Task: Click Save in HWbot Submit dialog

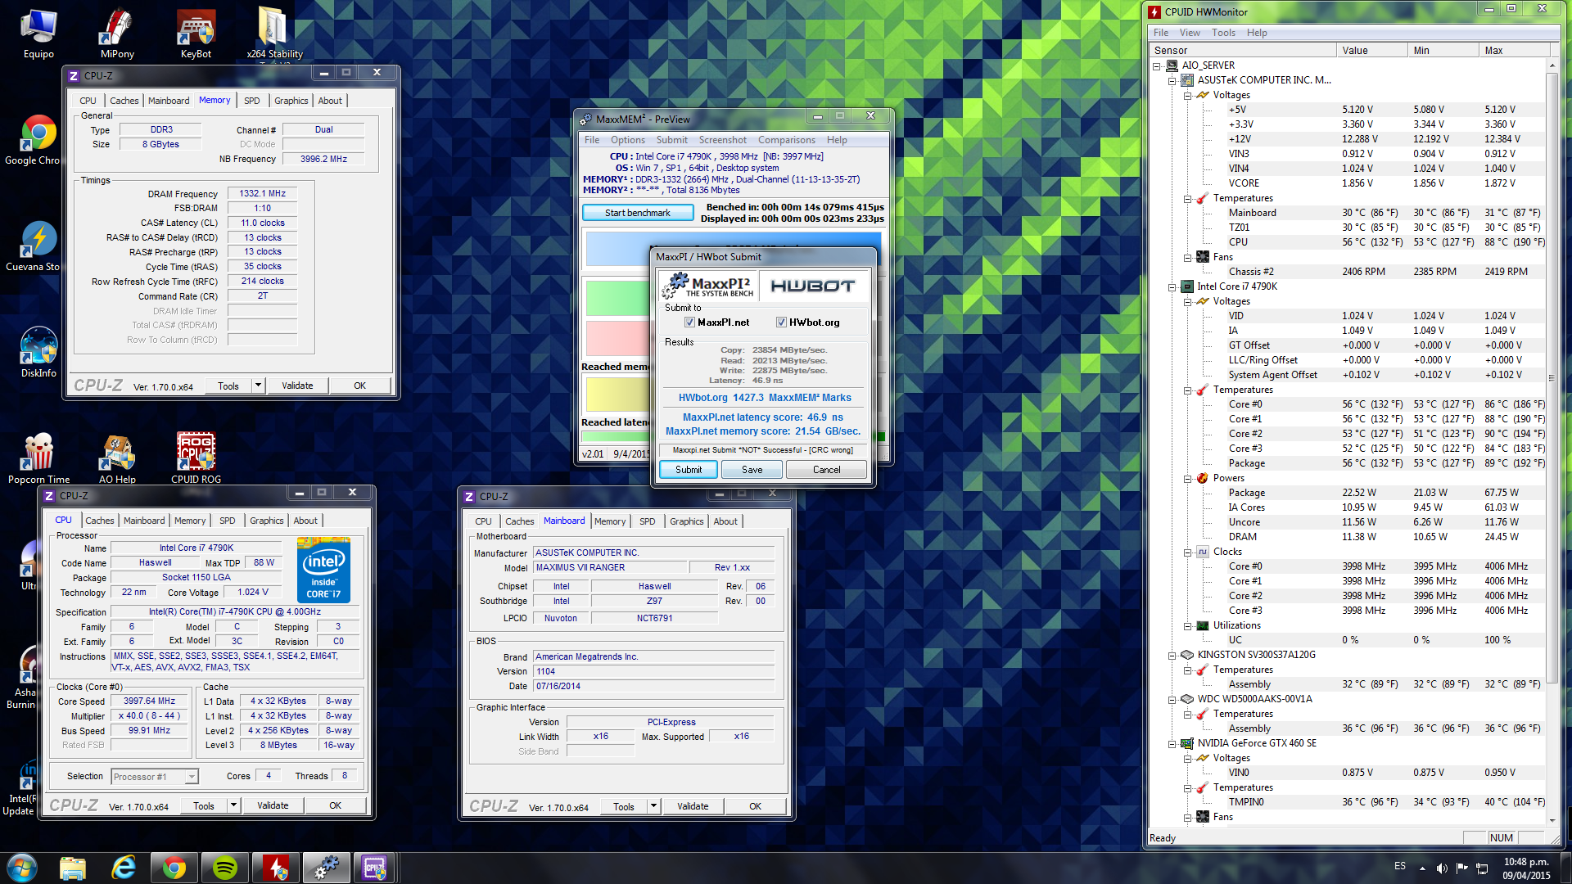Action: click(752, 470)
